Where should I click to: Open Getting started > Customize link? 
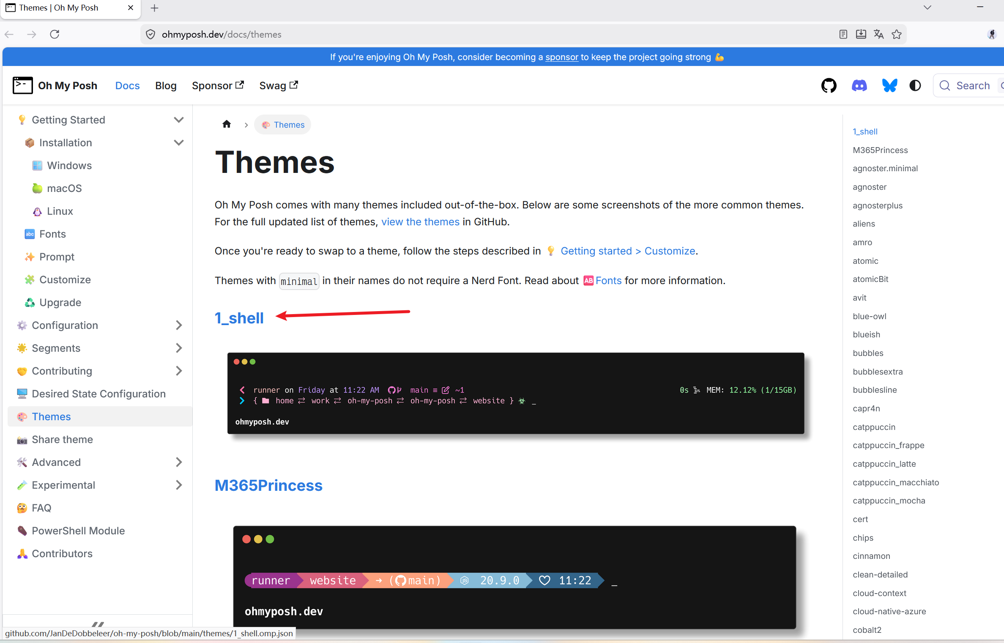(628, 251)
